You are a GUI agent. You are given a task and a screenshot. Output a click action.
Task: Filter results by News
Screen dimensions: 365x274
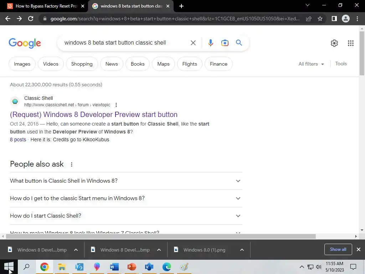[x=112, y=64]
